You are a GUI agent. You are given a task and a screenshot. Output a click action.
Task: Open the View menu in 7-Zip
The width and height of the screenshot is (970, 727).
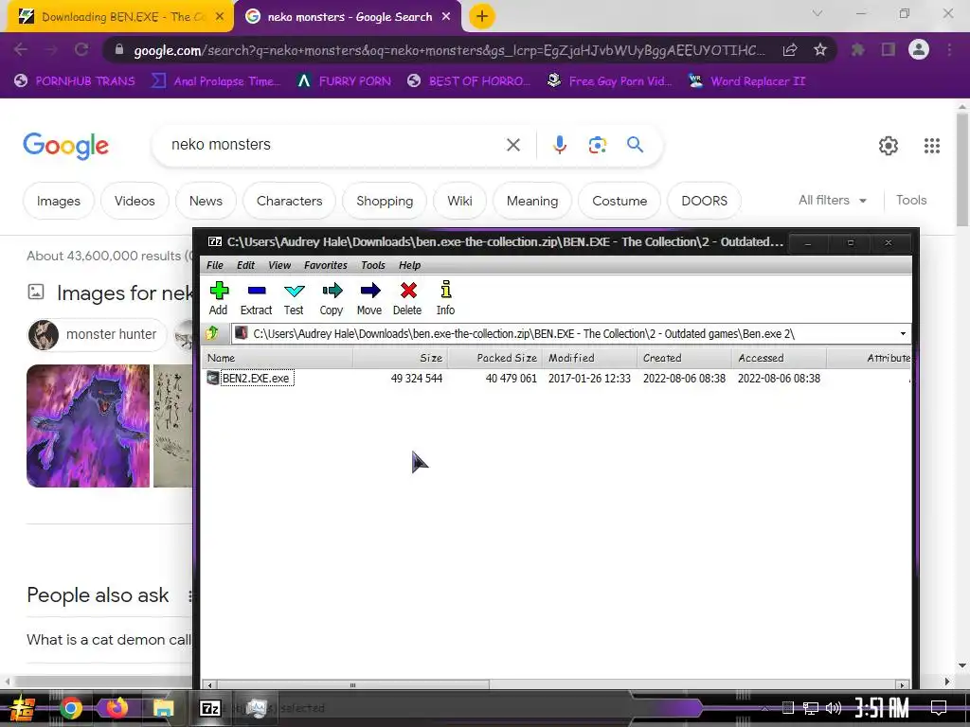[279, 265]
